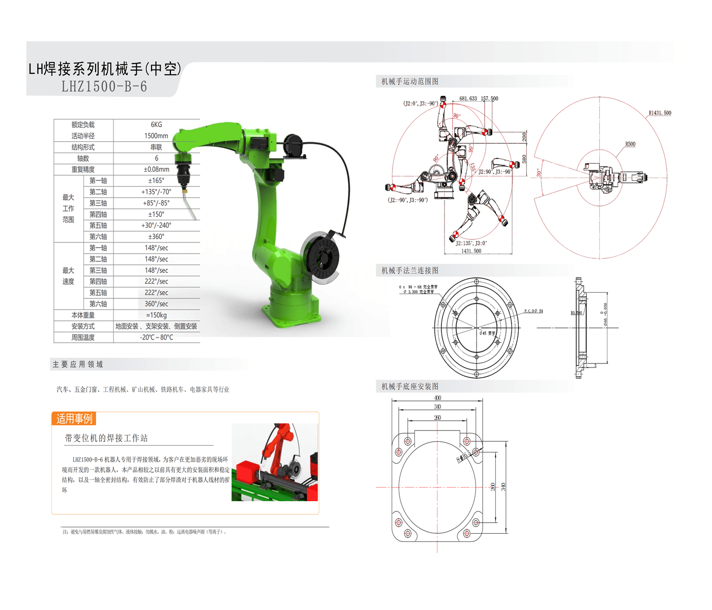This screenshot has height=610, width=712.
Task: Click the "结构形式" row label
Action: [x=83, y=147]
